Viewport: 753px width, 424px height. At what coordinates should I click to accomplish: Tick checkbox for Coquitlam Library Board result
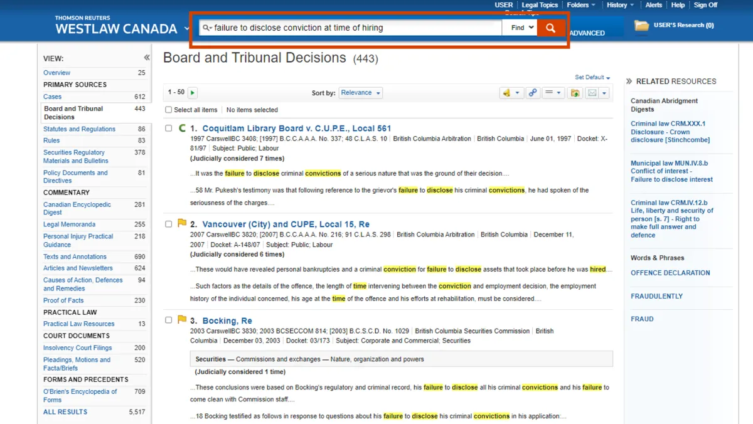coord(168,128)
